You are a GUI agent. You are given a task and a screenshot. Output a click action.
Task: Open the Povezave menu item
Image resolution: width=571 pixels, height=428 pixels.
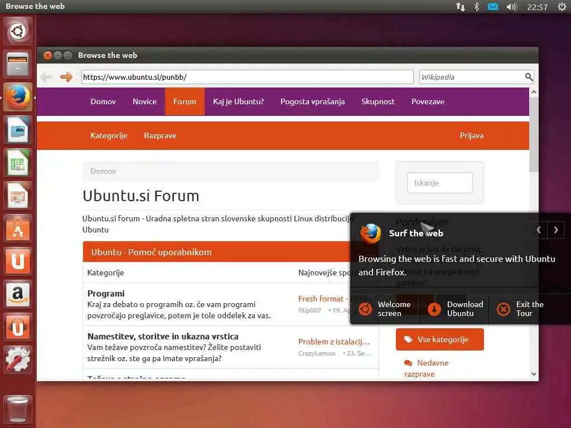coord(428,101)
